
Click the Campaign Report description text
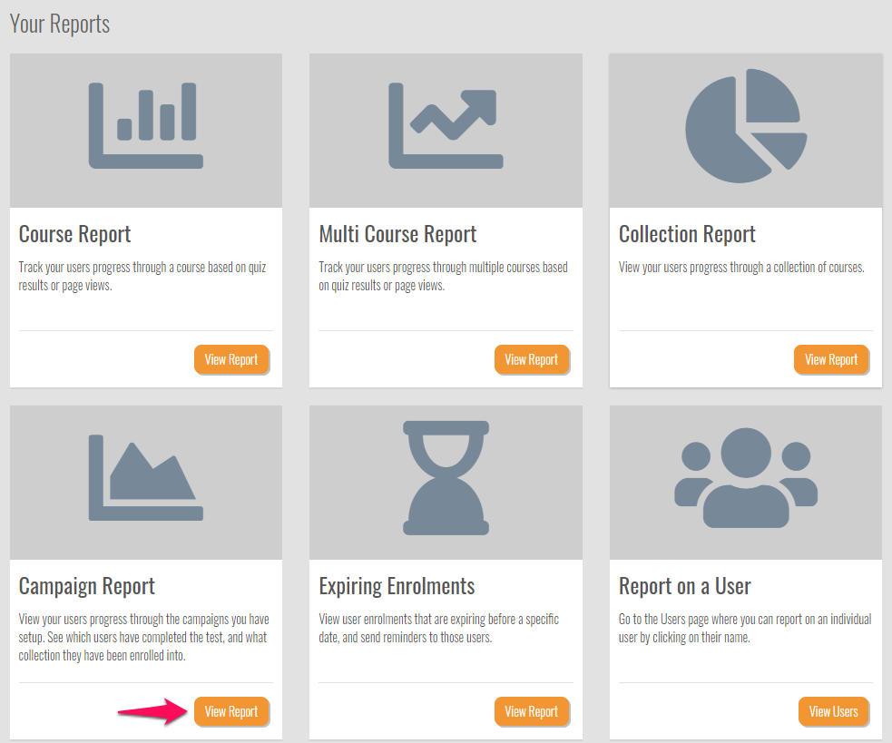[143, 637]
